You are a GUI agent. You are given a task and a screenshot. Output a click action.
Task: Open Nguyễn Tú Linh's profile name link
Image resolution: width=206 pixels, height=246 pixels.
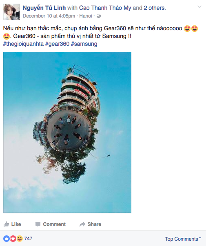44,8
